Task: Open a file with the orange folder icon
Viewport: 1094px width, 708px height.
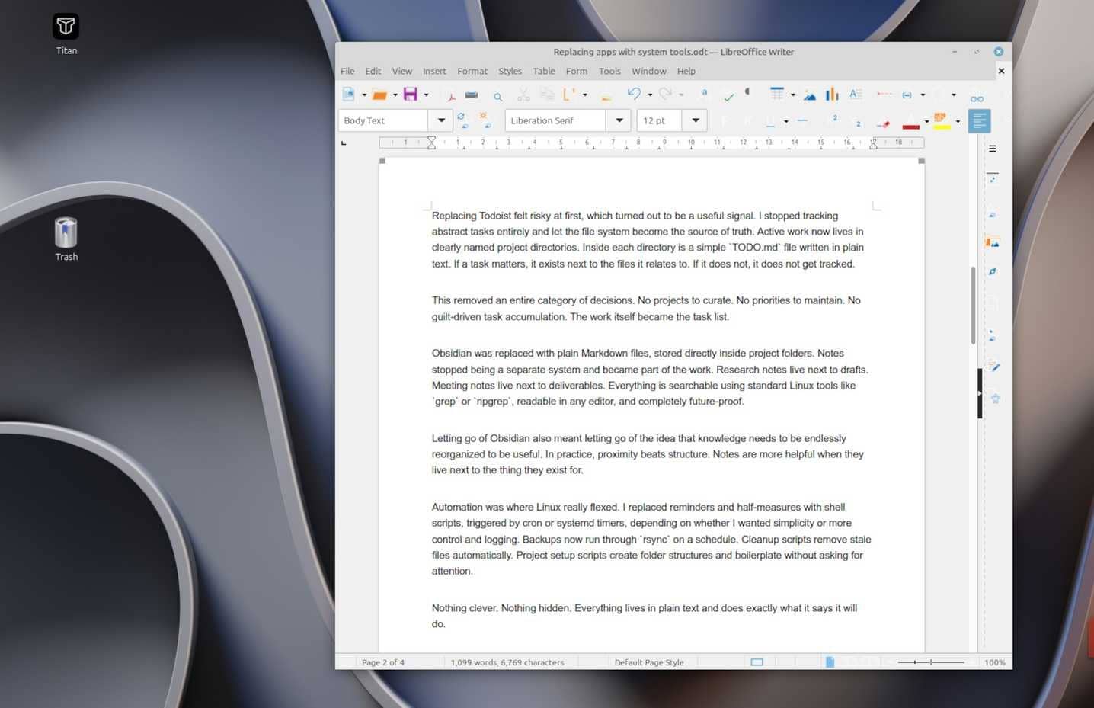Action: [x=379, y=95]
